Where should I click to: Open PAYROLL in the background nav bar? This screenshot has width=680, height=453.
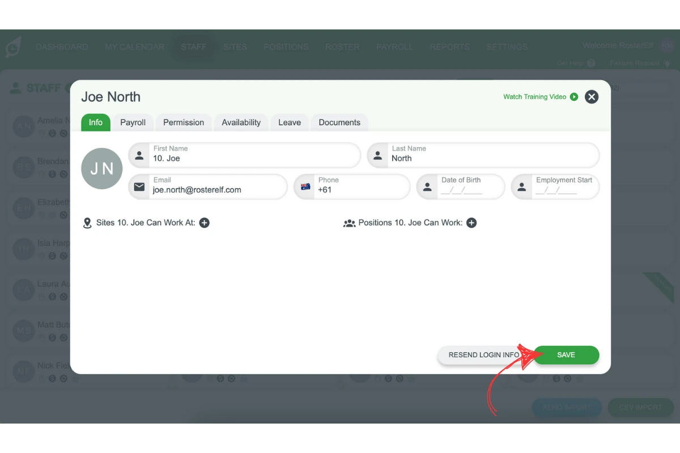394,47
